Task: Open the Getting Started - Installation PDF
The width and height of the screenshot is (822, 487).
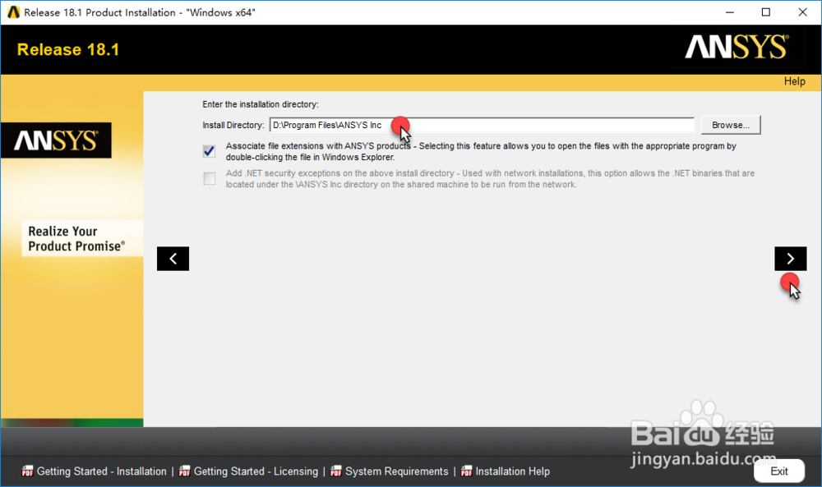Action: 95,471
